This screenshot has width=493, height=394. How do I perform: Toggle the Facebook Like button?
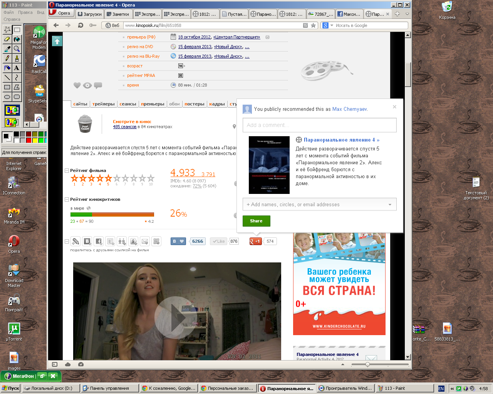point(218,241)
